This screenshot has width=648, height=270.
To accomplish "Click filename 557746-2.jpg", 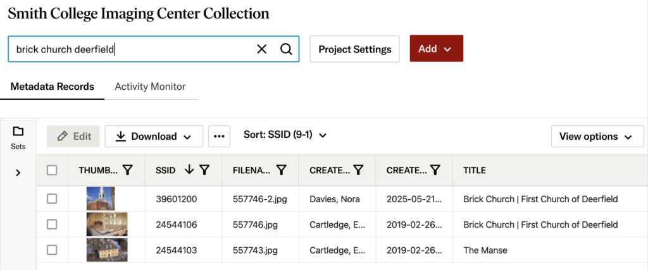I will coord(260,199).
